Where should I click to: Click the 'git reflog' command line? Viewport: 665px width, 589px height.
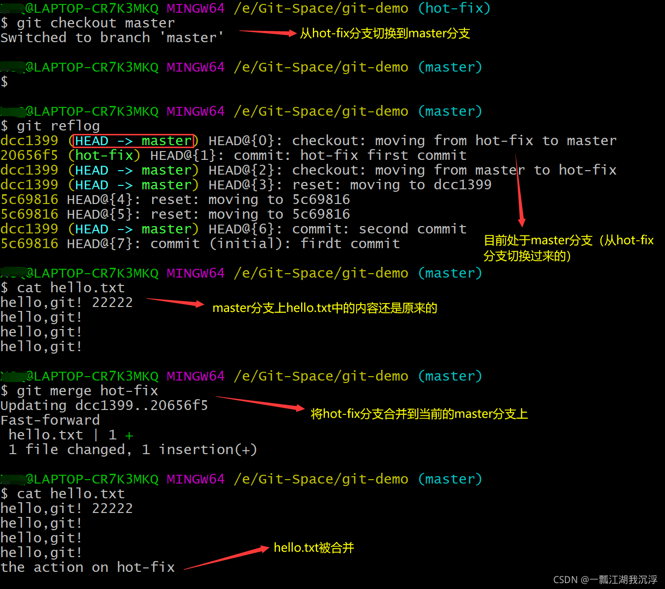coord(51,126)
